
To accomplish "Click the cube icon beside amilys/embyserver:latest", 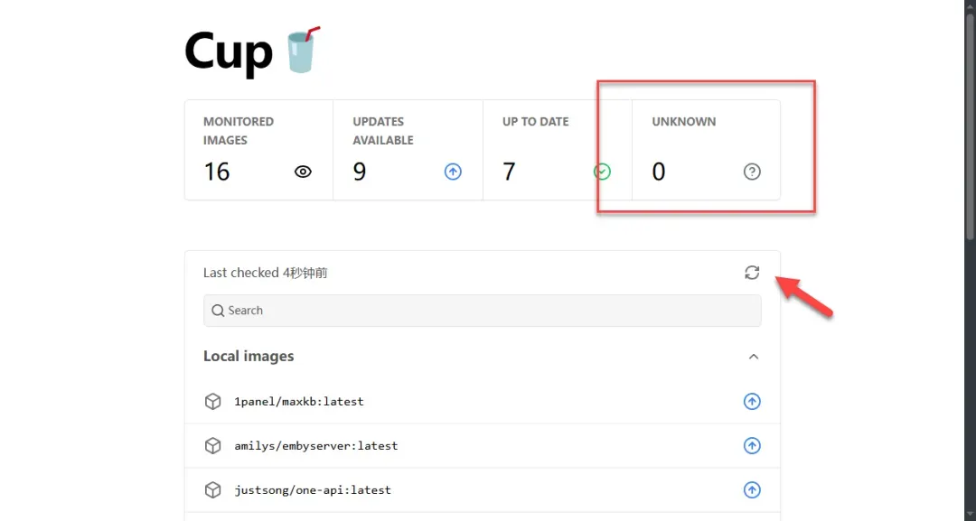I will coord(213,446).
